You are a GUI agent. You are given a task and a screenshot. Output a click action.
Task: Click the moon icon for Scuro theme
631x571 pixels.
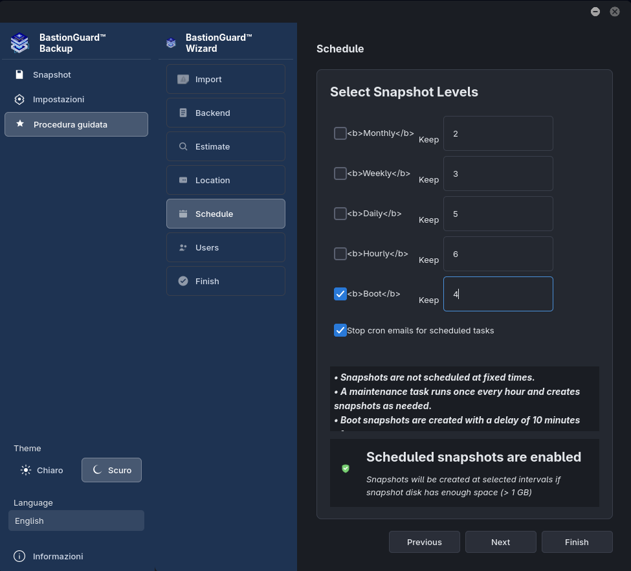tap(97, 469)
